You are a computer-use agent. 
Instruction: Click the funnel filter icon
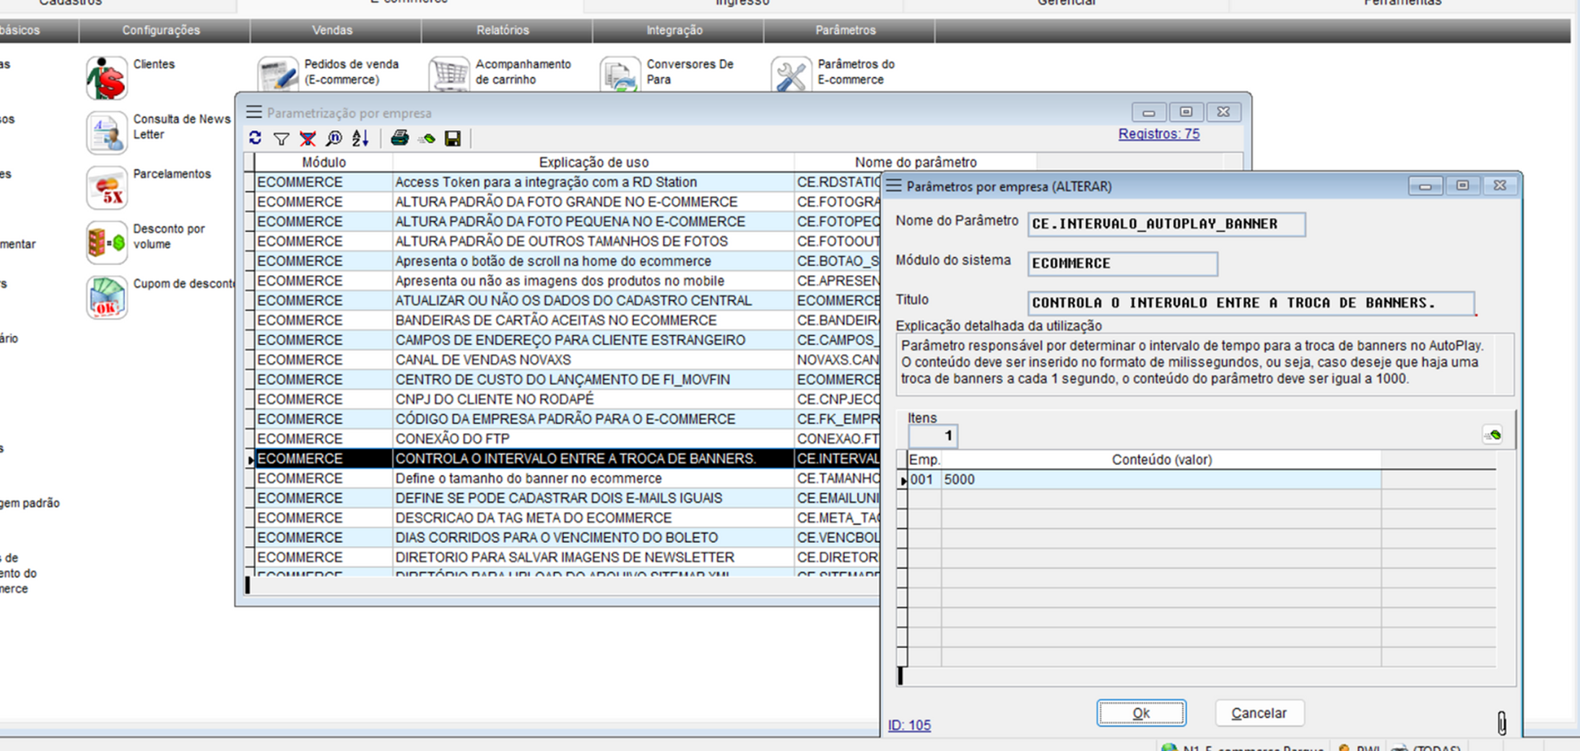point(281,139)
